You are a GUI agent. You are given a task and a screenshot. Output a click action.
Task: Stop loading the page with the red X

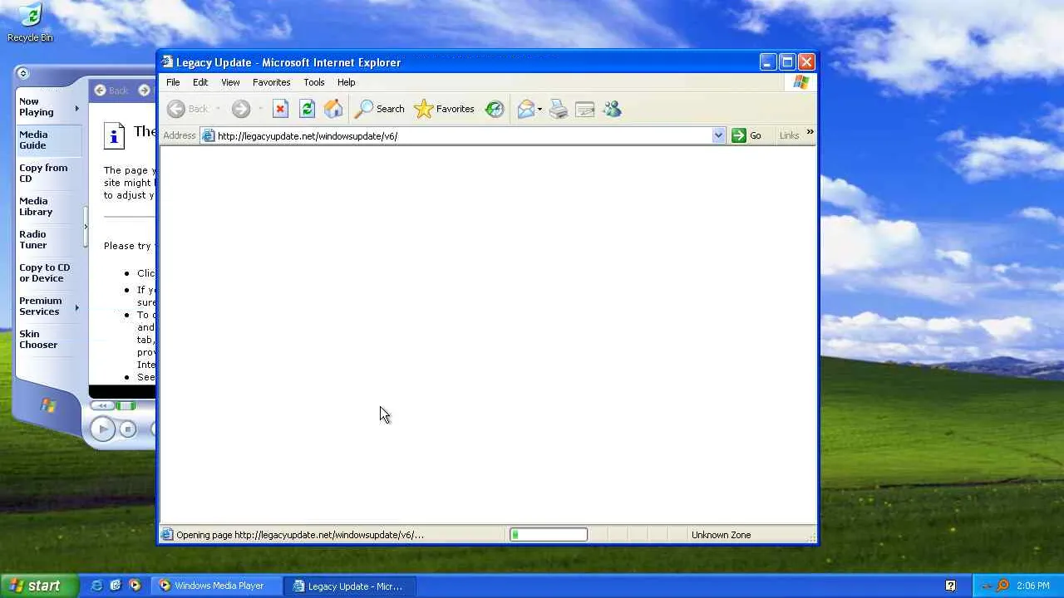[280, 109]
